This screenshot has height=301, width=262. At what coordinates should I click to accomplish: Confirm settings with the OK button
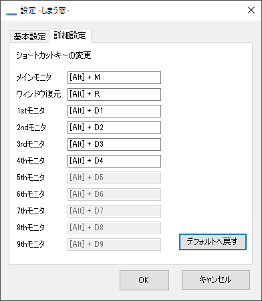click(144, 280)
